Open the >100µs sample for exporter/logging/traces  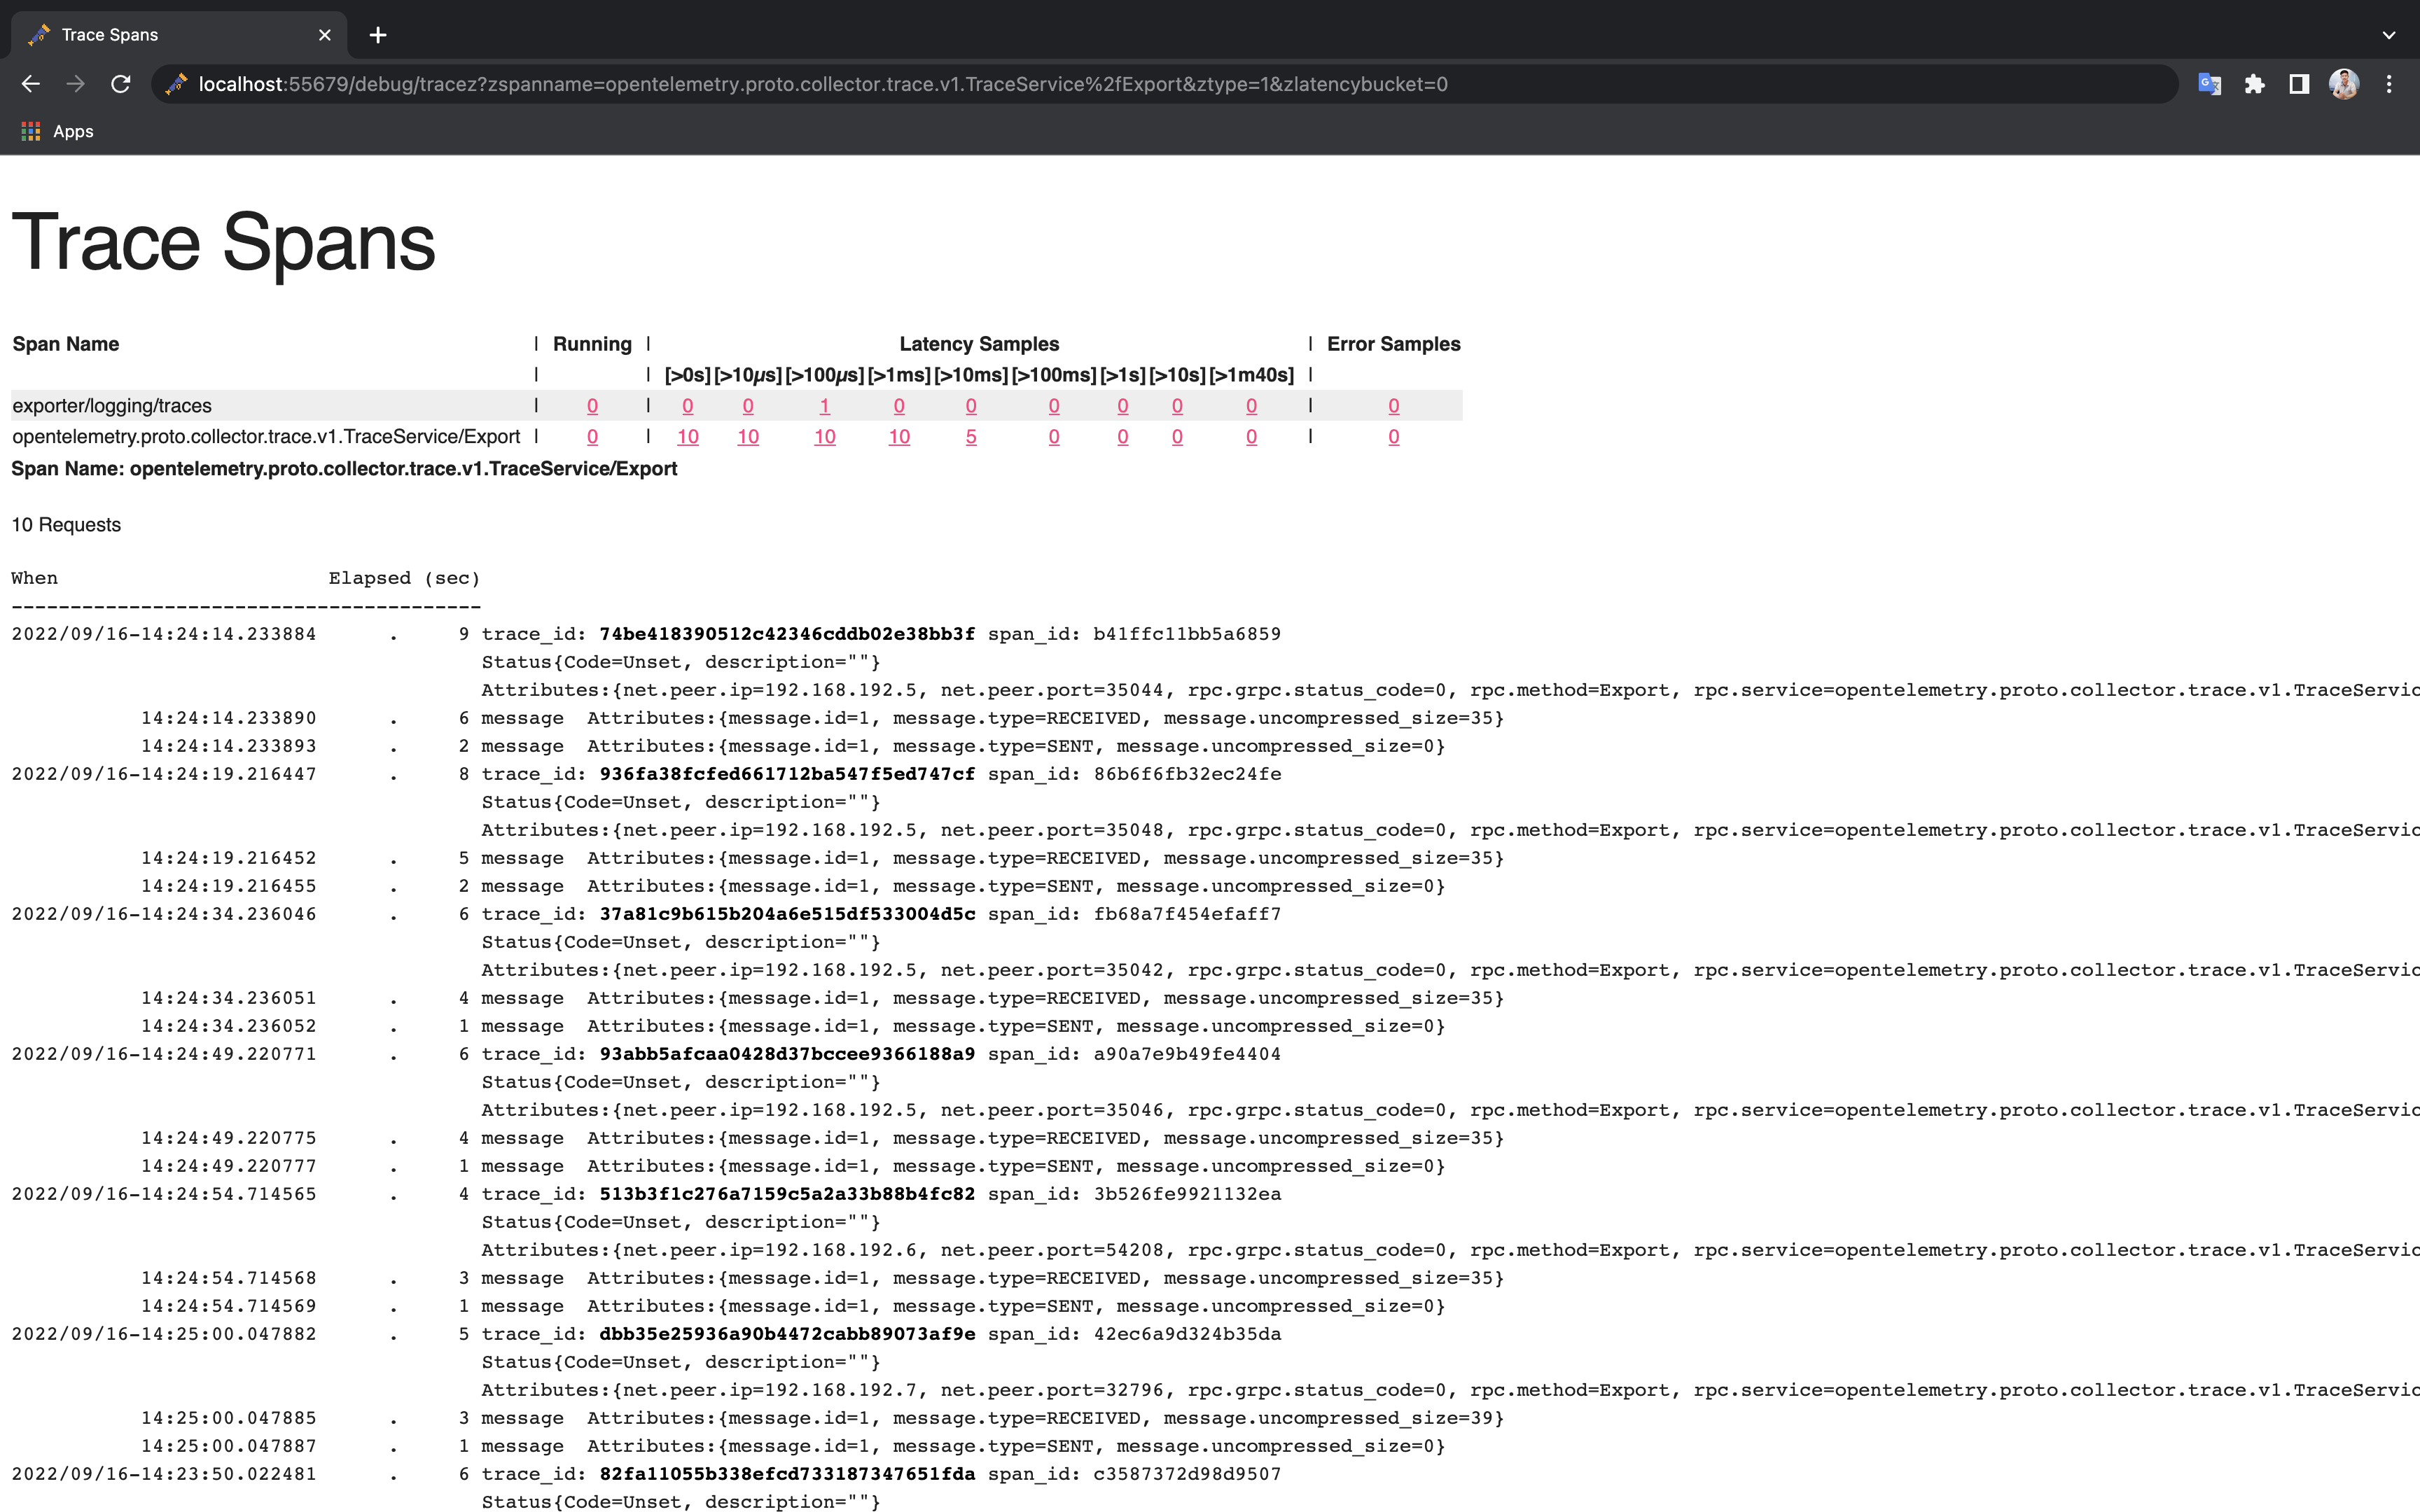coord(824,406)
